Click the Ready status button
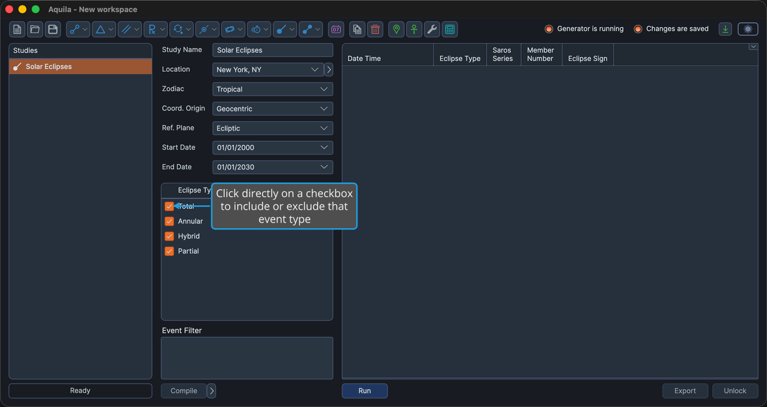This screenshot has height=407, width=767. coord(80,390)
